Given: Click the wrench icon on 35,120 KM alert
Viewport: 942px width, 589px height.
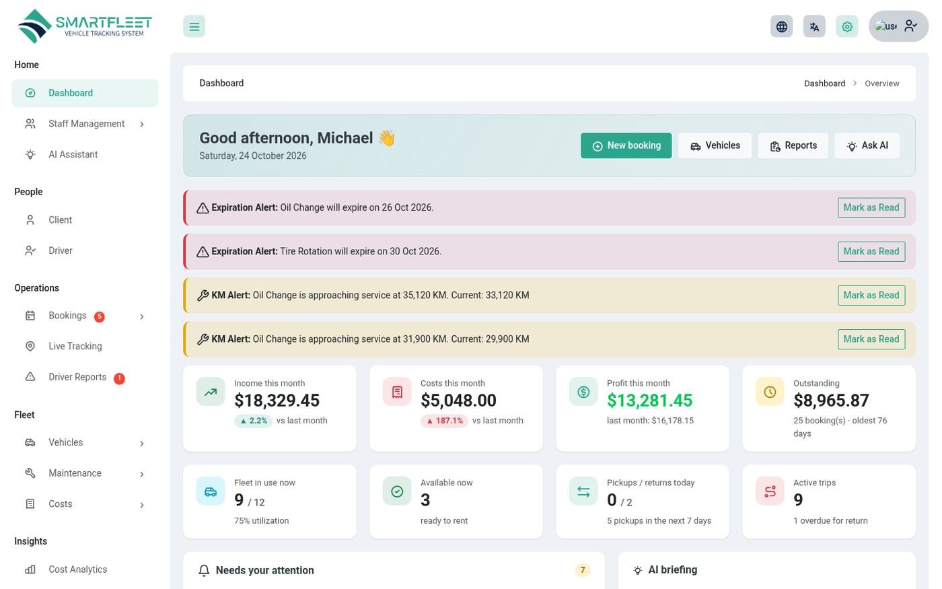Looking at the screenshot, I should 203,296.
